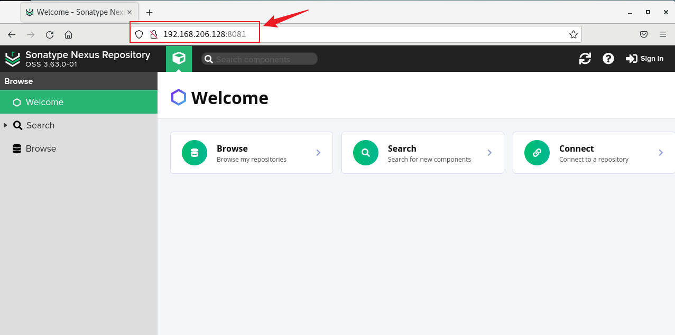The image size is (675, 335).
Task: Open the Firefox hamburger menu
Action: 663,34
